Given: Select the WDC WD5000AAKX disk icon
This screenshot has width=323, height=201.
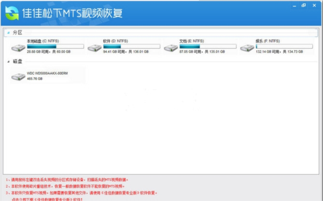Looking at the screenshot, I should [18, 77].
